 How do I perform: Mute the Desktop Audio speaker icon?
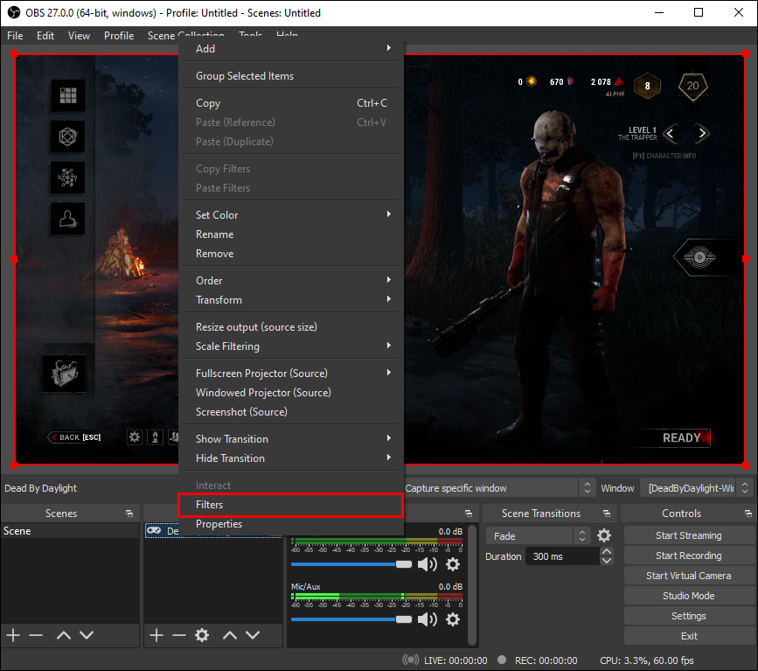[427, 564]
